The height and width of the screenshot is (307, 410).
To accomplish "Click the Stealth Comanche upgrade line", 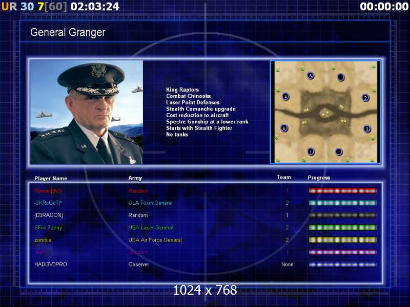I will 201,109.
